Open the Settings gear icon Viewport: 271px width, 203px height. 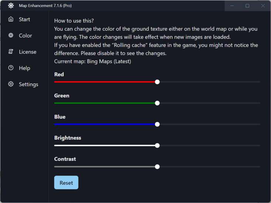[x=11, y=84]
